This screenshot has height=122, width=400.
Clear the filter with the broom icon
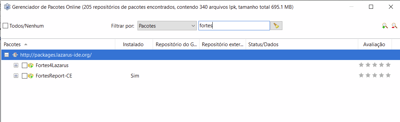click(x=276, y=26)
